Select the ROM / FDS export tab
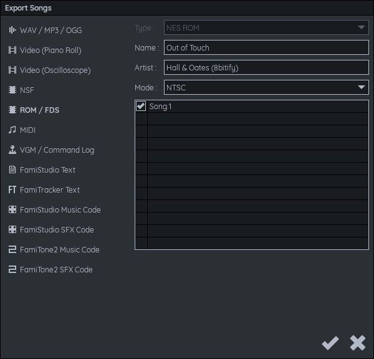Viewport: 374px width, 359px height. coord(39,110)
